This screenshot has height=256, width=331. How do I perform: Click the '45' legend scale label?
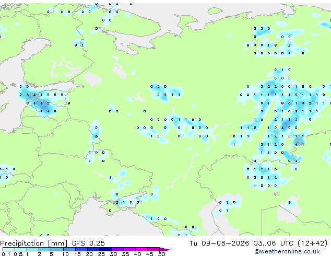tap(149, 254)
